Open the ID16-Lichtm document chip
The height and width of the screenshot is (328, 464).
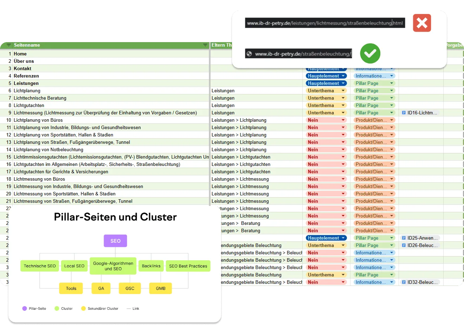tap(420, 113)
